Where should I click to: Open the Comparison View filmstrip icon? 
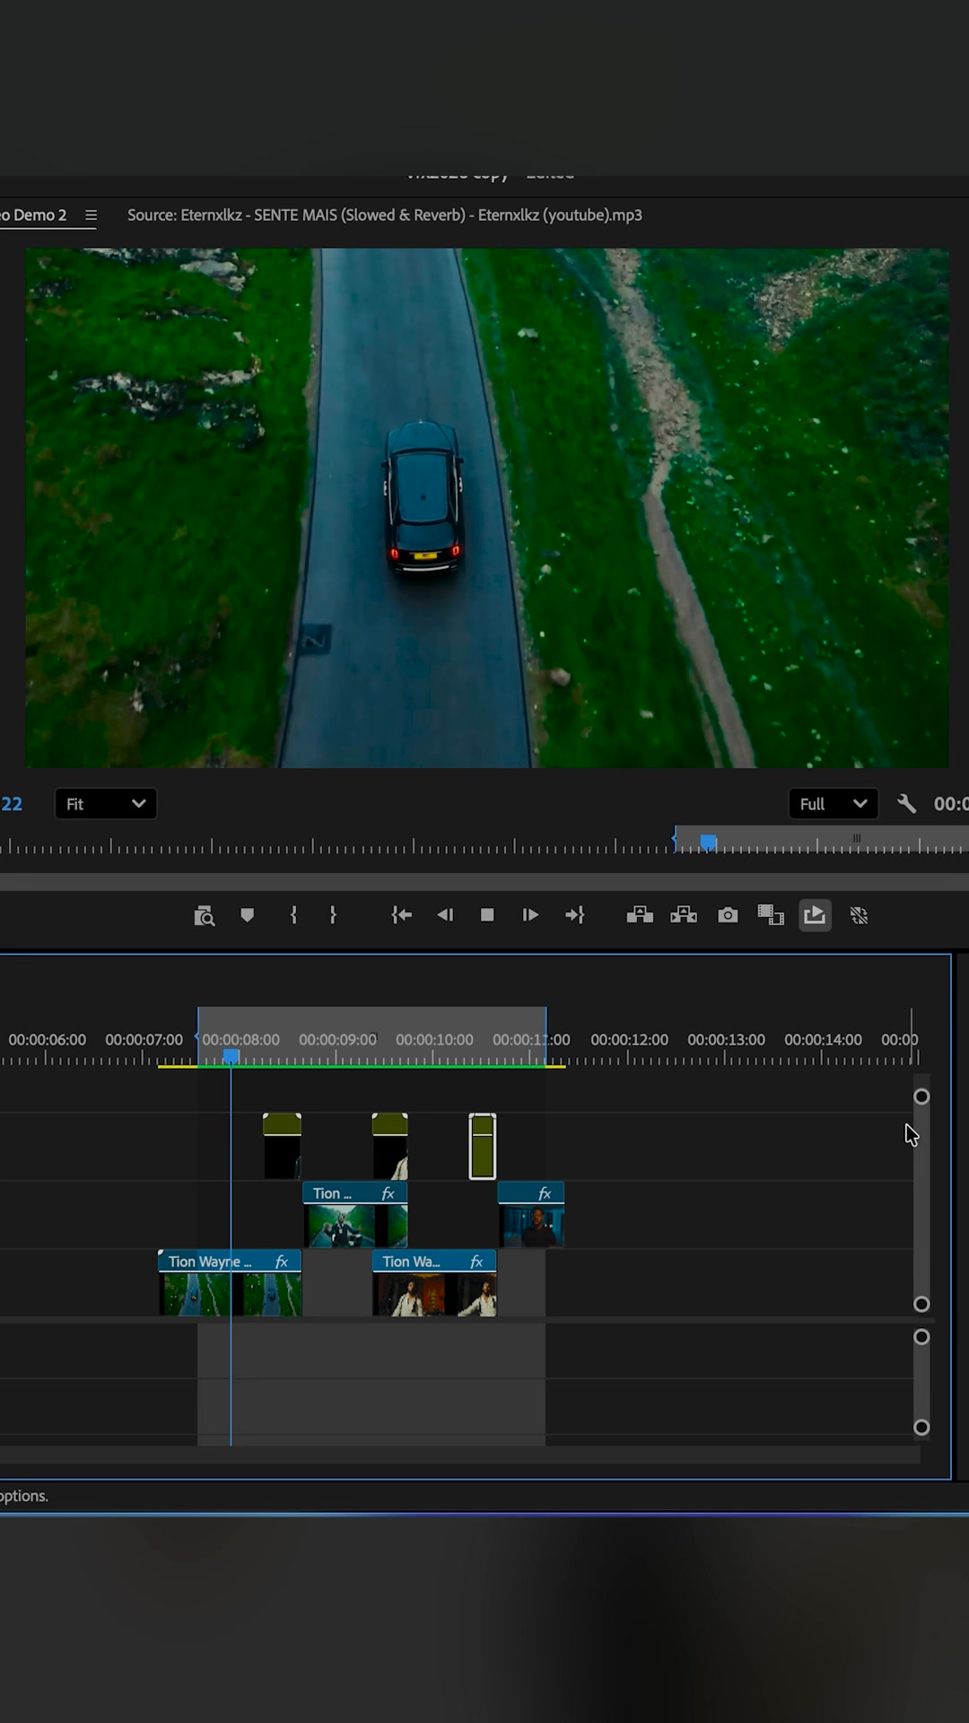[x=771, y=915]
